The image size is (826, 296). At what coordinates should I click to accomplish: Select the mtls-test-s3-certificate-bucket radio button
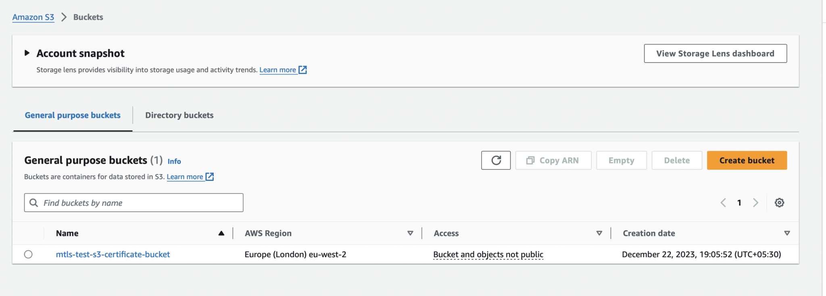(x=28, y=254)
